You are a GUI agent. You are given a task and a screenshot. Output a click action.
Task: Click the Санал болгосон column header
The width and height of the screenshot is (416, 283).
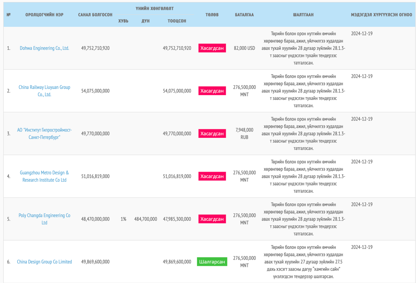click(95, 15)
